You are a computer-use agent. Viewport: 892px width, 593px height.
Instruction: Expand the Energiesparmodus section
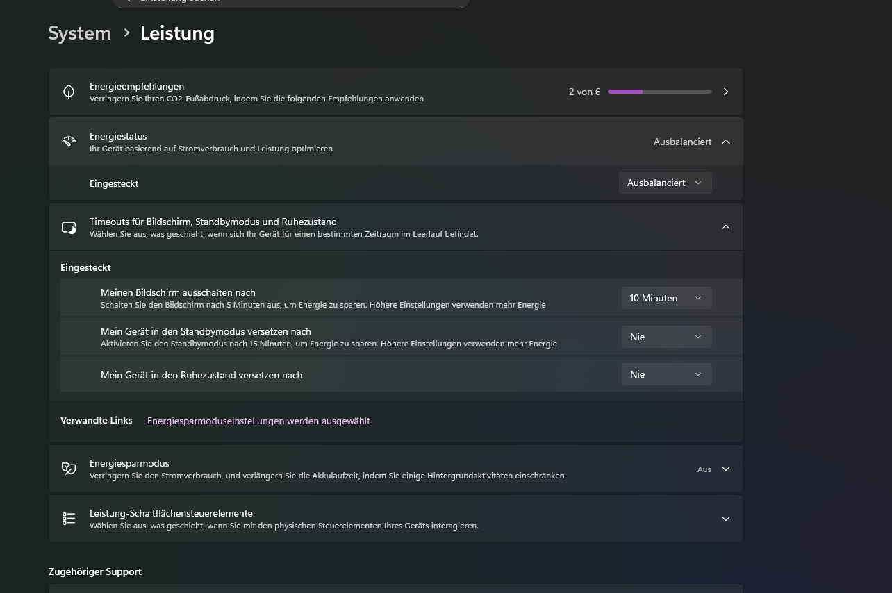click(x=726, y=469)
